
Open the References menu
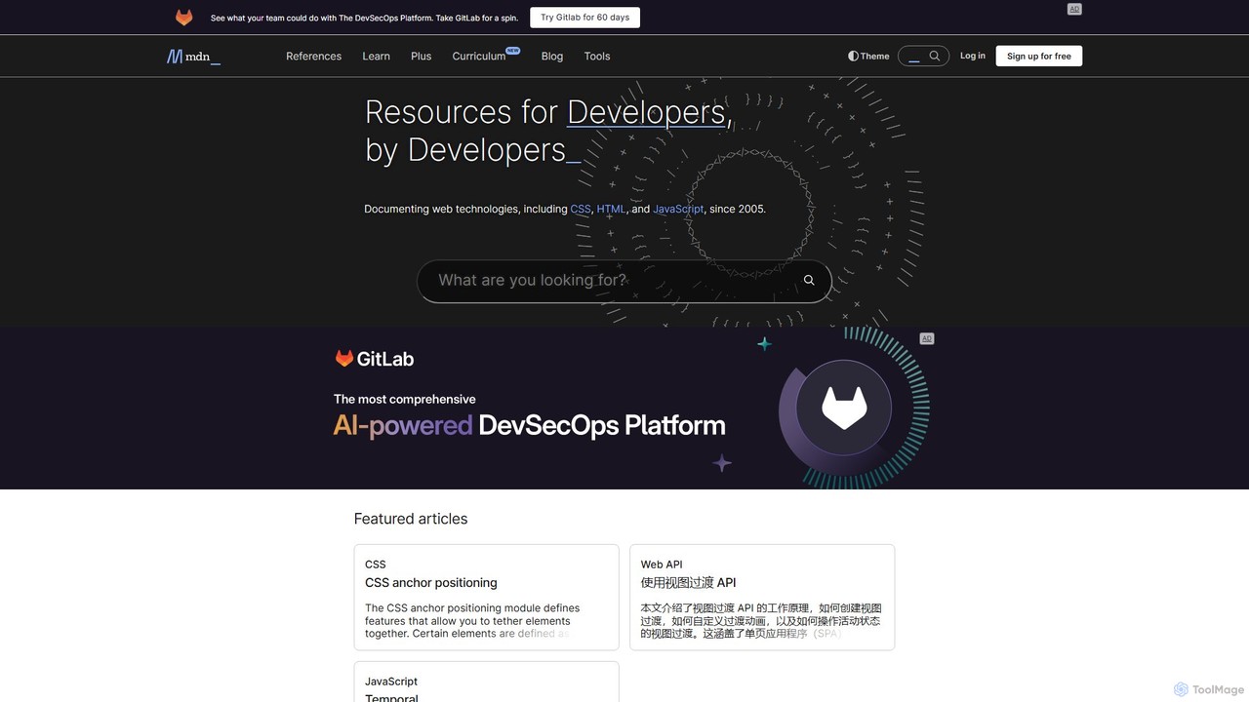(x=313, y=57)
